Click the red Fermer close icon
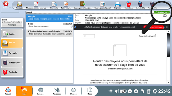This screenshot has height=96, width=172. coord(6,4)
